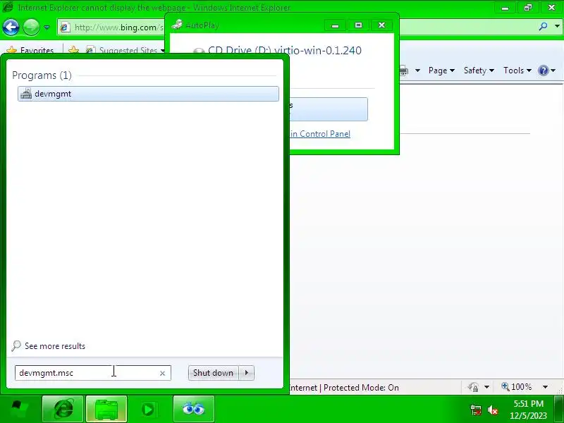The width and height of the screenshot is (564, 423).
Task: Click the AutoPlay window title icon
Action: click(177, 25)
